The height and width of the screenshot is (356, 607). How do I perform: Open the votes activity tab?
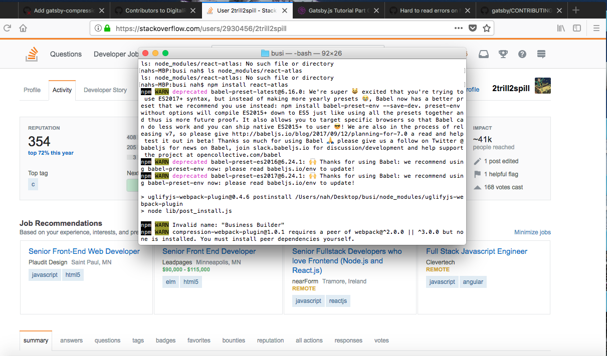[381, 340]
